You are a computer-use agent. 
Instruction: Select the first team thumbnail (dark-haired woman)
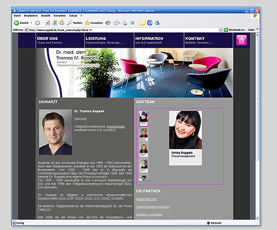pos(143,119)
